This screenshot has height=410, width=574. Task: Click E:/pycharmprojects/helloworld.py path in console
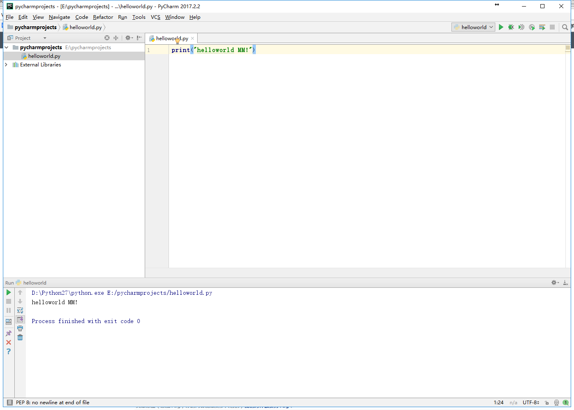pos(159,293)
